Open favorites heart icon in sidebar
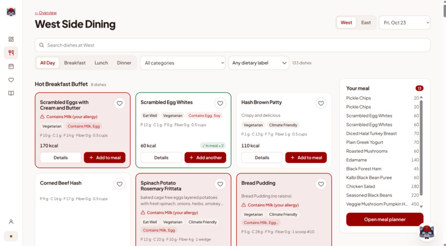This screenshot has height=246, width=446. pyautogui.click(x=11, y=80)
